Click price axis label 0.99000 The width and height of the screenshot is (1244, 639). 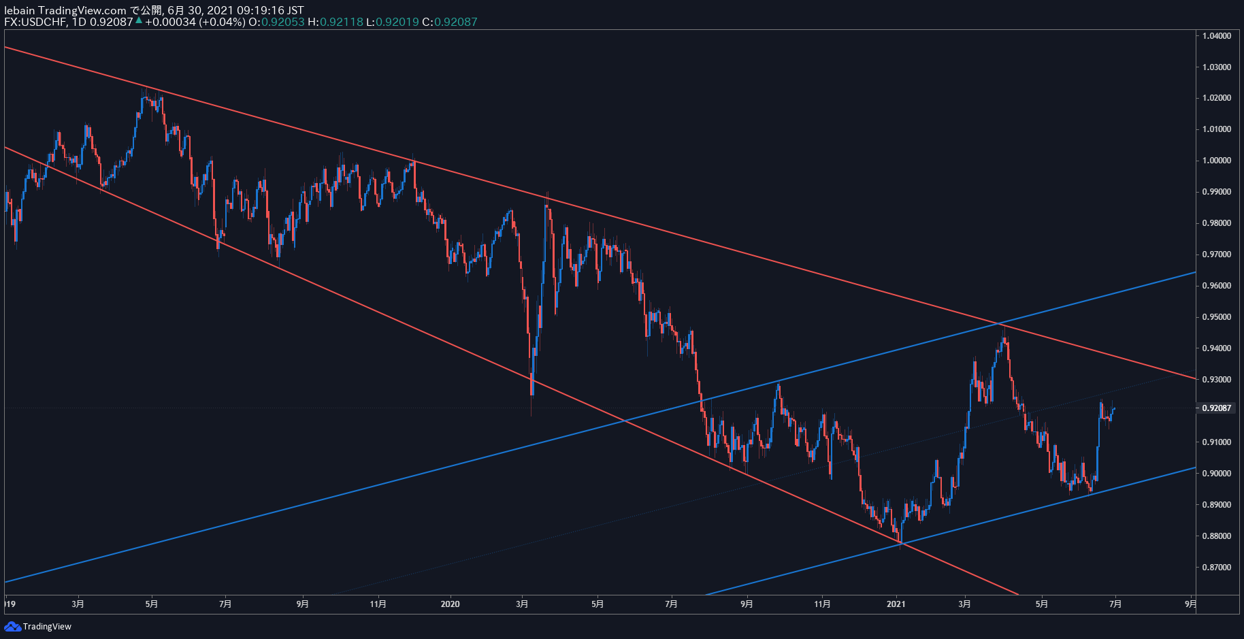(x=1217, y=192)
